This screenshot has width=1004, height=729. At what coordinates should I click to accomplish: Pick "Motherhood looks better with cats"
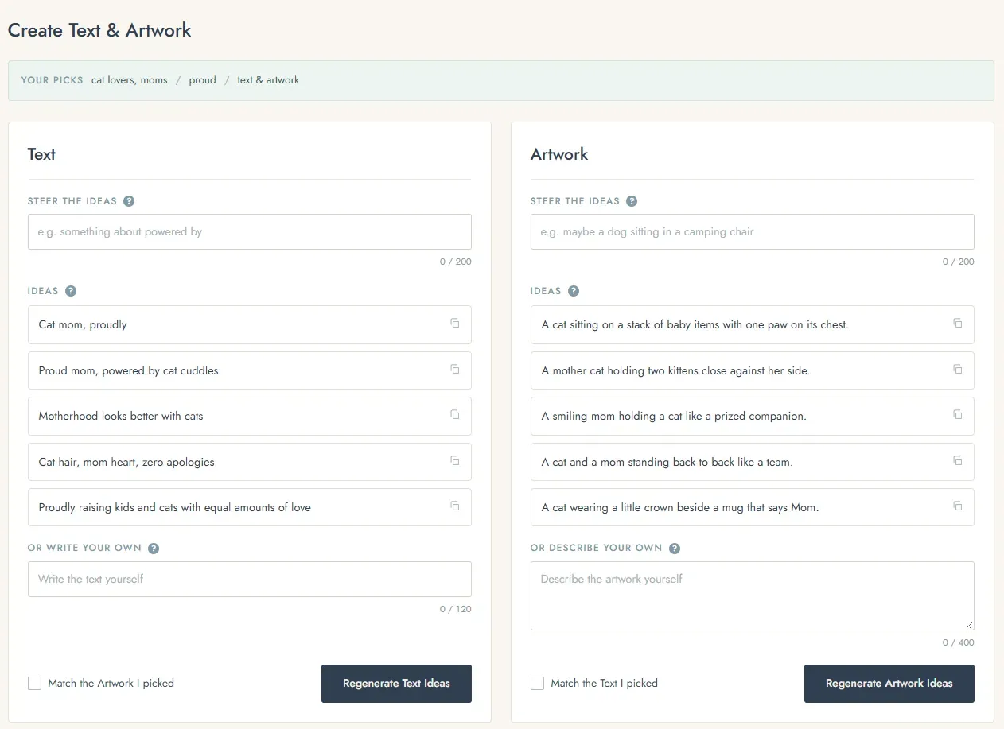(250, 416)
